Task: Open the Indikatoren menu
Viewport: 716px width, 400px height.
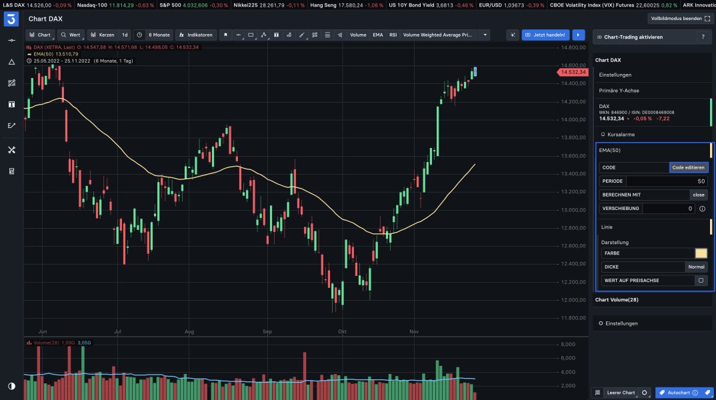Action: [x=196, y=35]
